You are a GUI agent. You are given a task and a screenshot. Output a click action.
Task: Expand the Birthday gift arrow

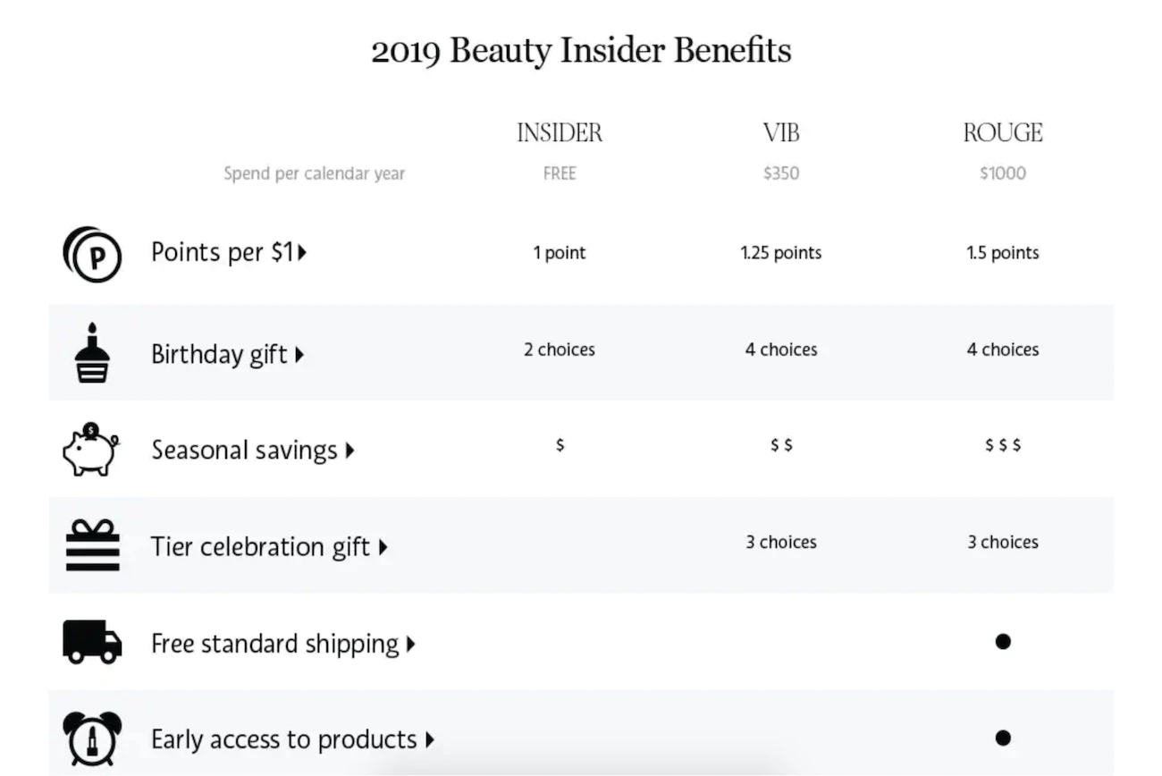click(x=299, y=355)
